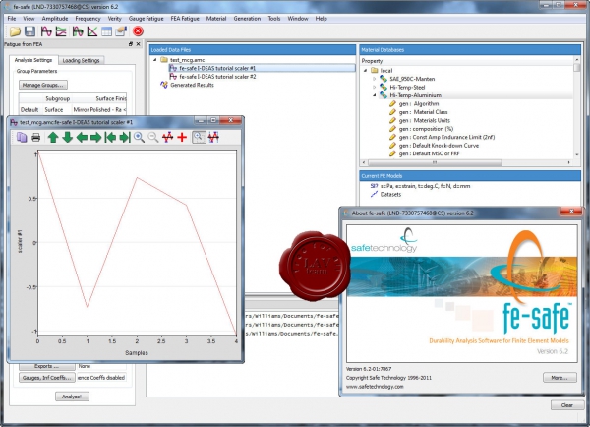This screenshot has width=590, height=427.
Task: Open the Gauge Fatigue menu
Action: [x=146, y=18]
